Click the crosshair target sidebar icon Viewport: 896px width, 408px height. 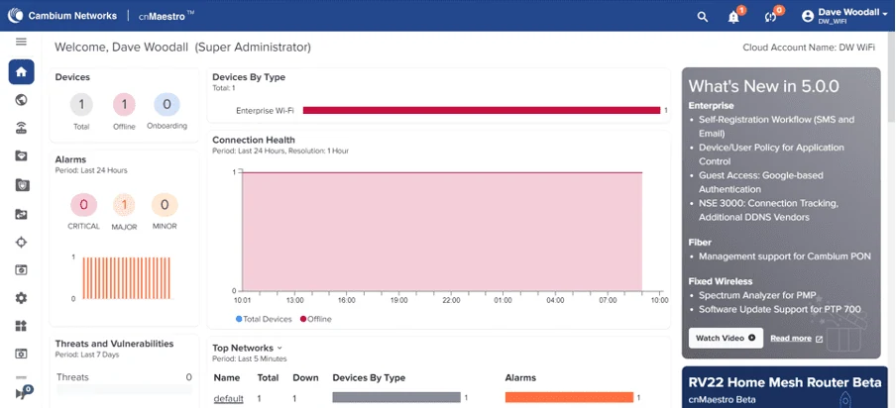pos(21,242)
